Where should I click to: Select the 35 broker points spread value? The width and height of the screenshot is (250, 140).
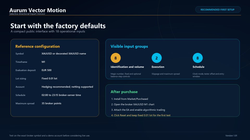pyautogui.click(x=52, y=103)
